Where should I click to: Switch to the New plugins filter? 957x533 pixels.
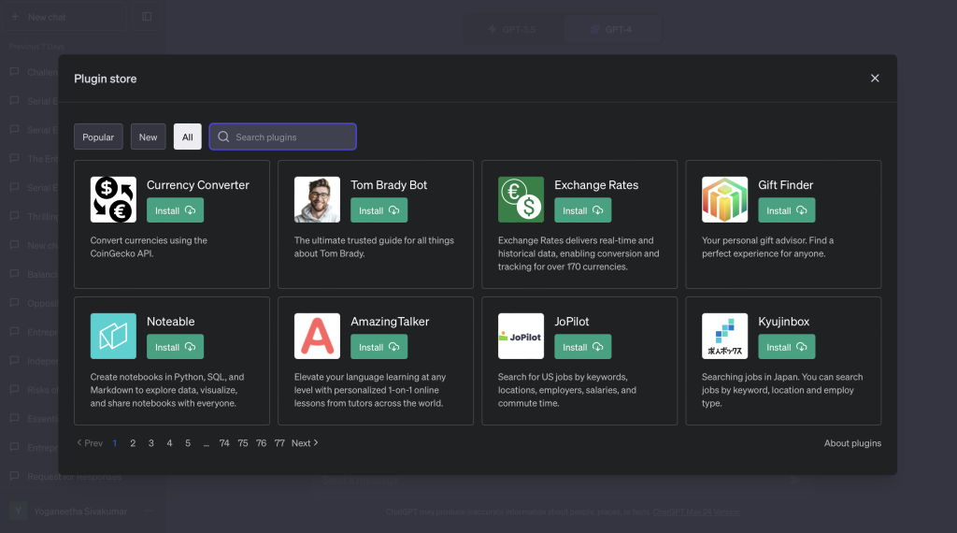coord(149,137)
